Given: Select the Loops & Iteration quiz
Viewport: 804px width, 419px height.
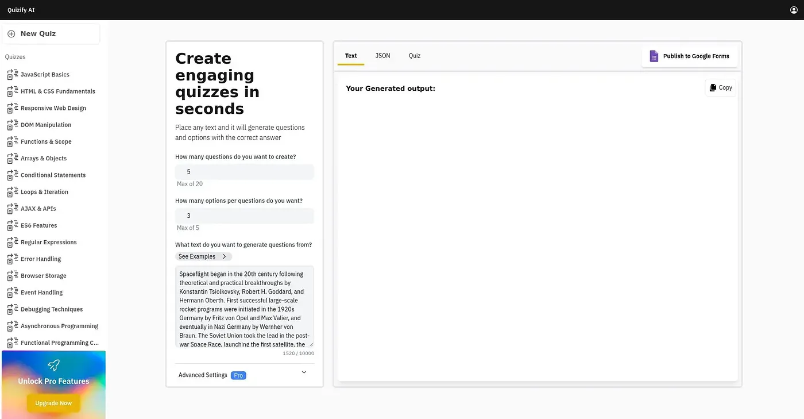Looking at the screenshot, I should pos(44,192).
